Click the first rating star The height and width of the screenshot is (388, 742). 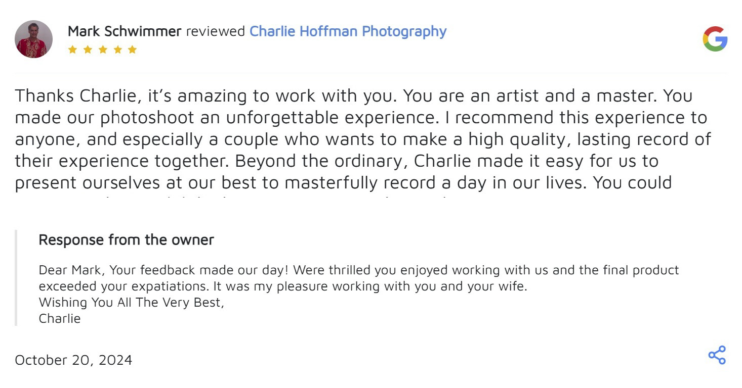coord(72,50)
